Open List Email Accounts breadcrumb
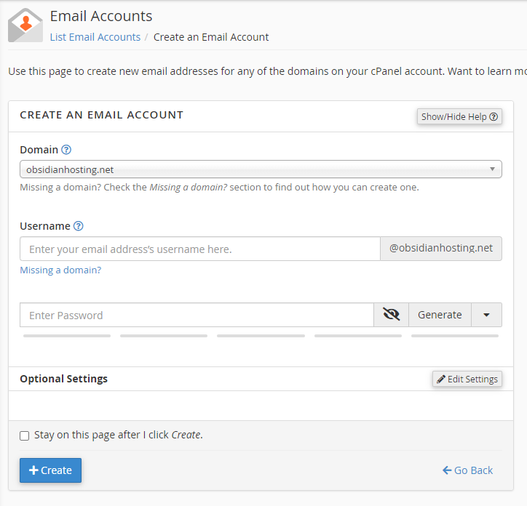527x506 pixels. tap(95, 37)
